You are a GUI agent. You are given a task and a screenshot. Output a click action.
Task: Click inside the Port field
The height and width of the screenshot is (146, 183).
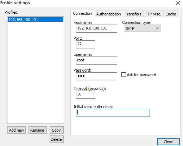point(86,44)
